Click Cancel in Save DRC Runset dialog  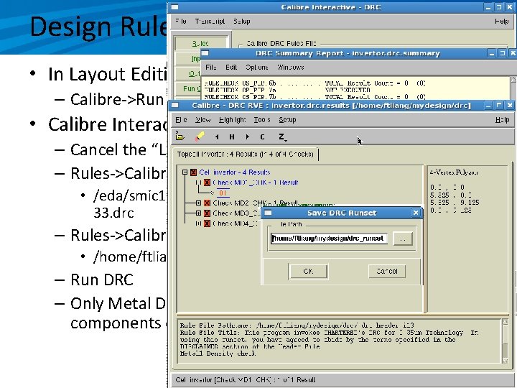pyautogui.click(x=387, y=271)
